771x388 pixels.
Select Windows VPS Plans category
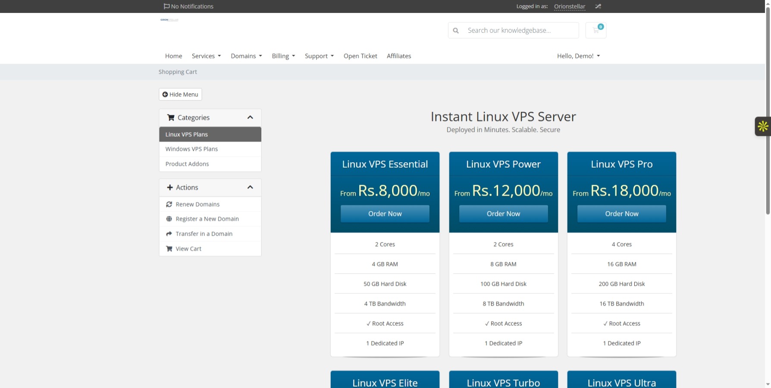[191, 149]
